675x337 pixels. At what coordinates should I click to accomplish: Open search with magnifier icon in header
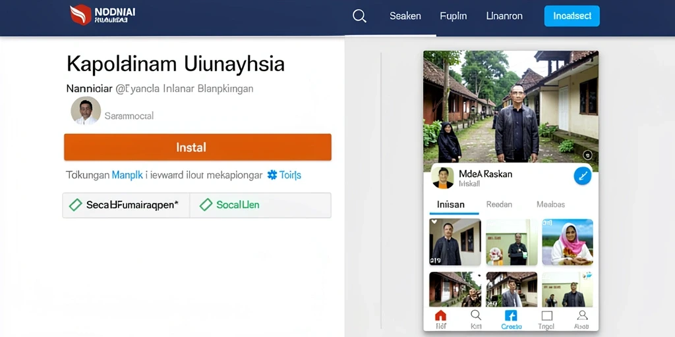tap(359, 16)
